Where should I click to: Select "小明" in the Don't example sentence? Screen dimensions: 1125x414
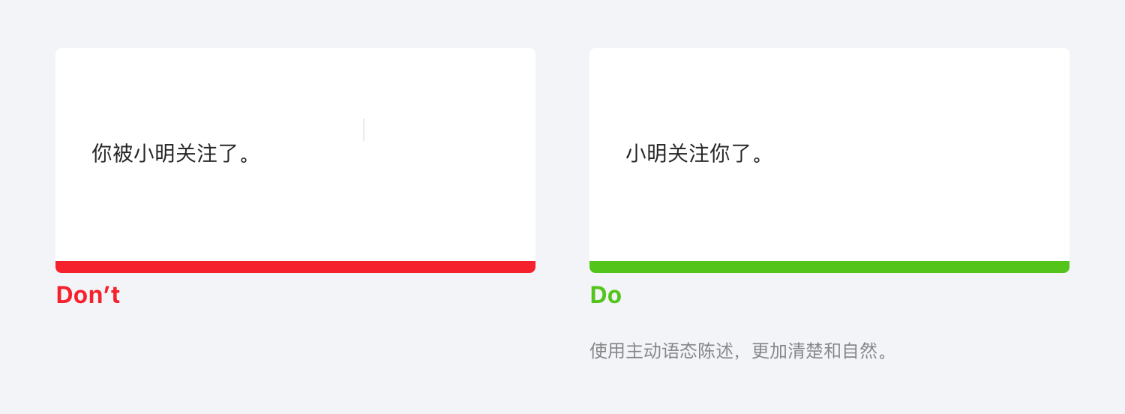[x=154, y=154]
